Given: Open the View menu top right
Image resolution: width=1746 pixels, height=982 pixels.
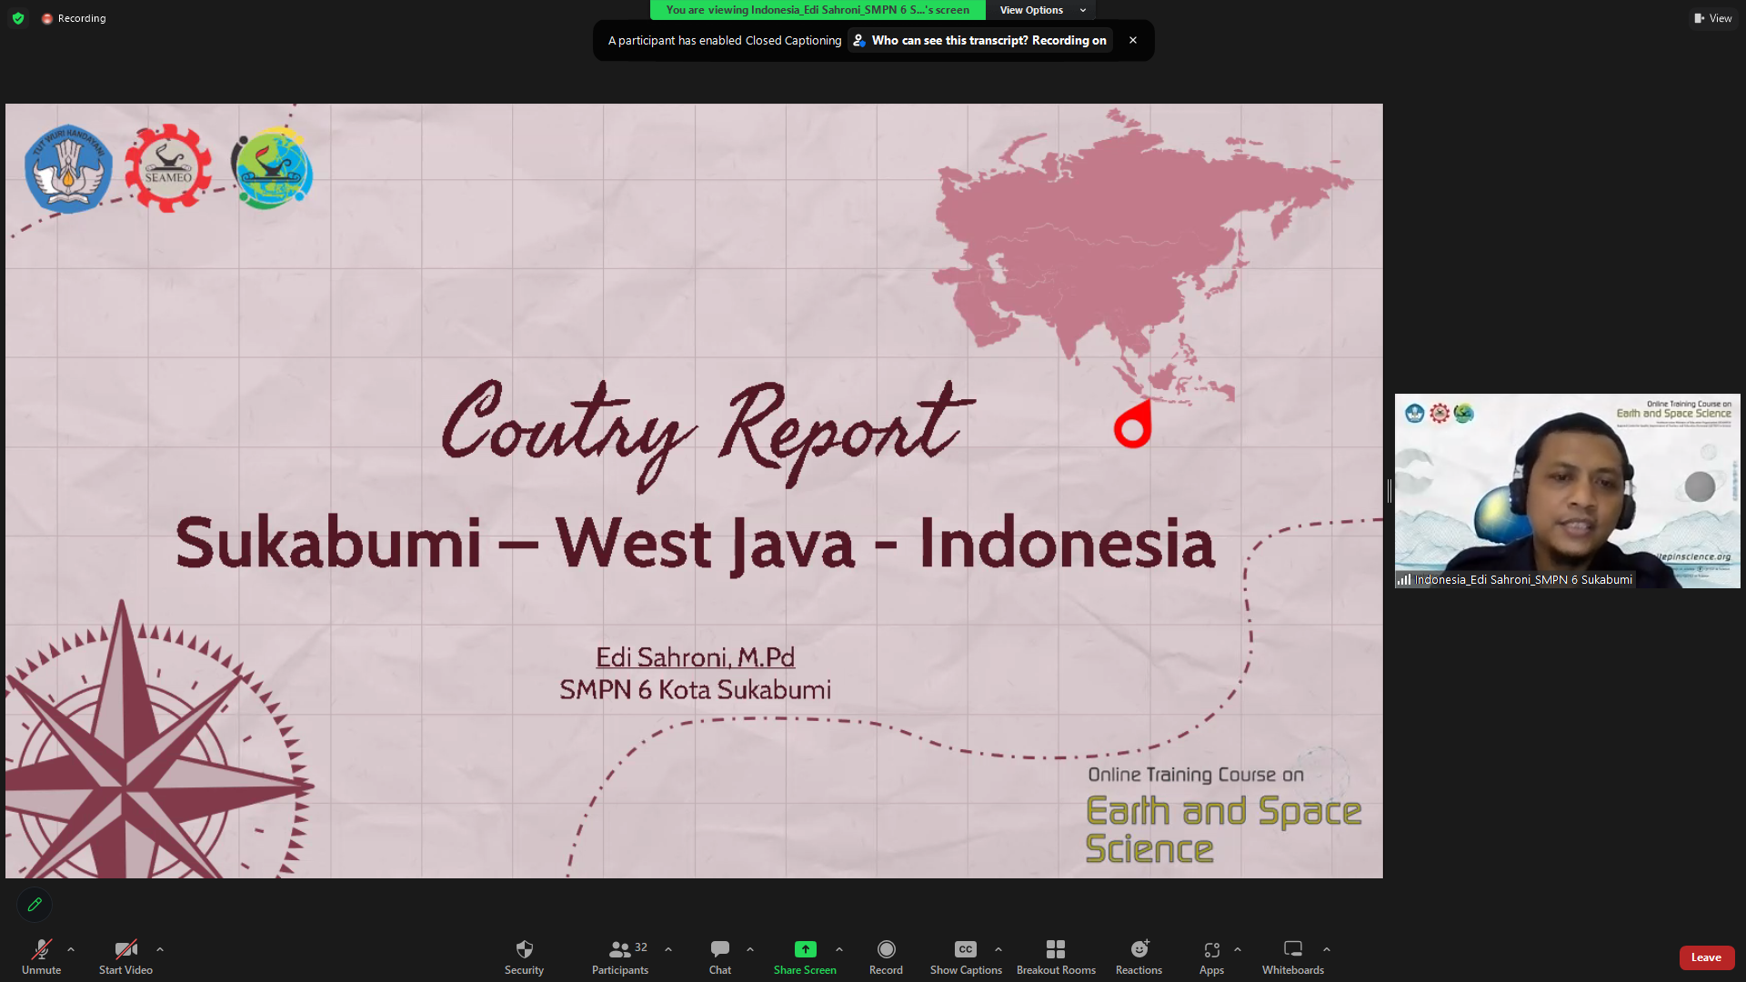Looking at the screenshot, I should [x=1713, y=17].
